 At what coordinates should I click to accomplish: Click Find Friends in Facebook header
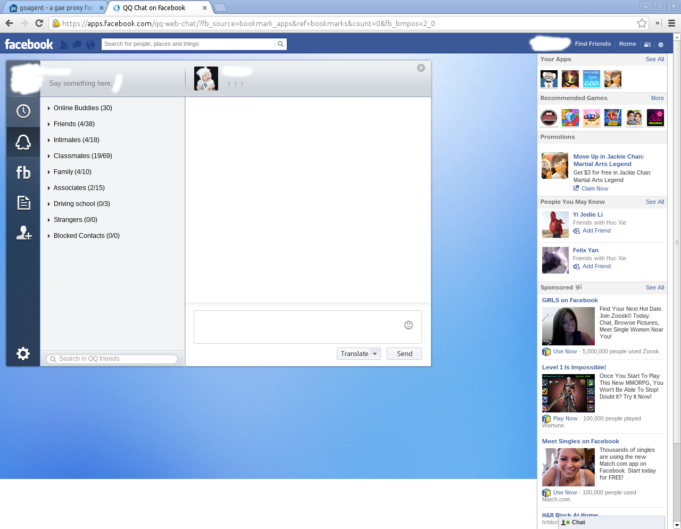coord(593,44)
